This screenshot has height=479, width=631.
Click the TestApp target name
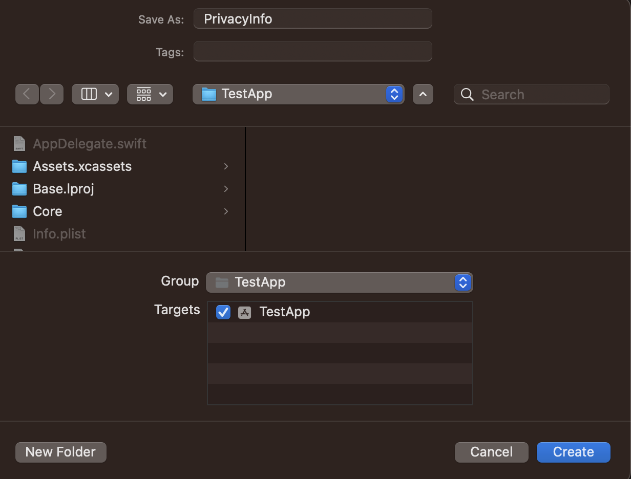285,312
